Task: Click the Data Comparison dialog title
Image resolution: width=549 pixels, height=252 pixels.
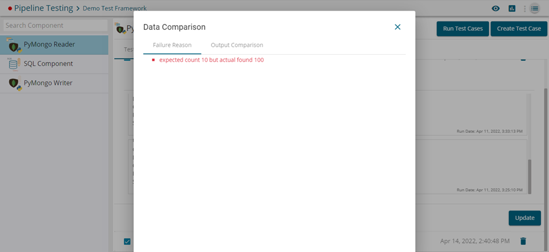Action: coord(175,27)
